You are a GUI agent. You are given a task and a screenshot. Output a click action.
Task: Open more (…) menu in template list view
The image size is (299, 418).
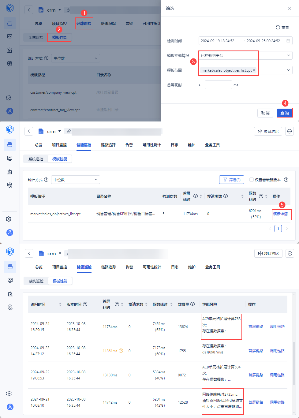tap(290, 131)
